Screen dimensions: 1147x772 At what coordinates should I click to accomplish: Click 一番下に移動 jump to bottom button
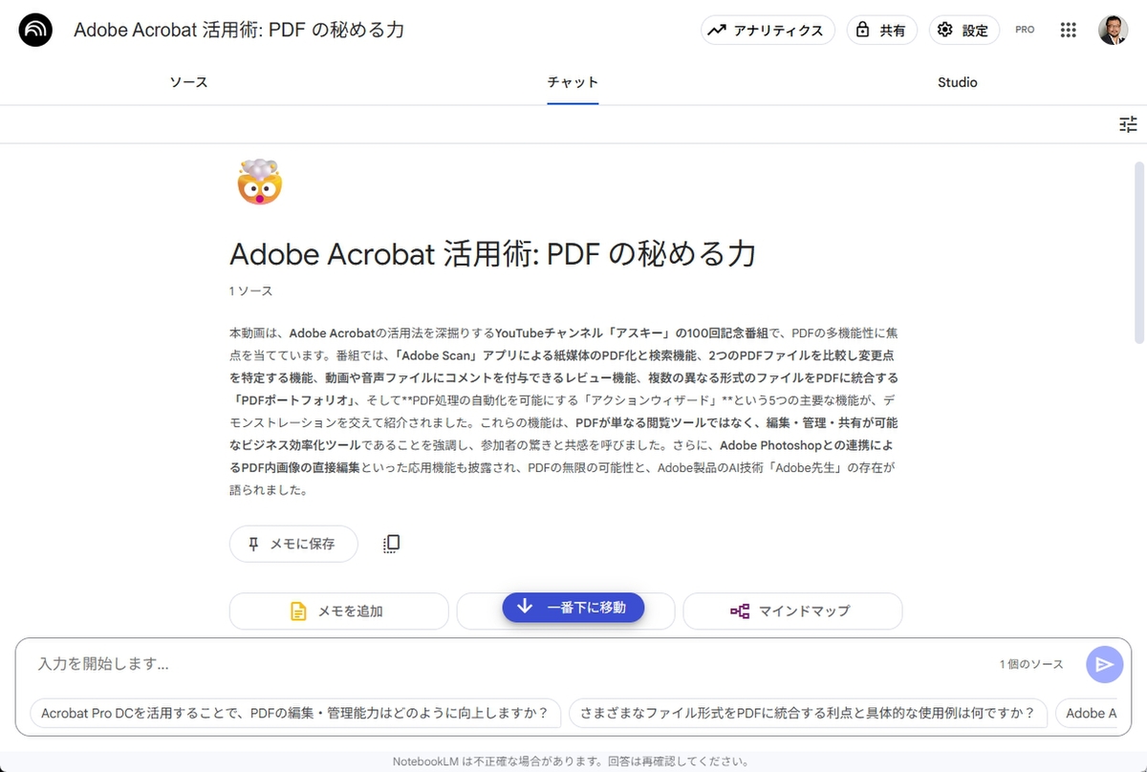pos(573,607)
